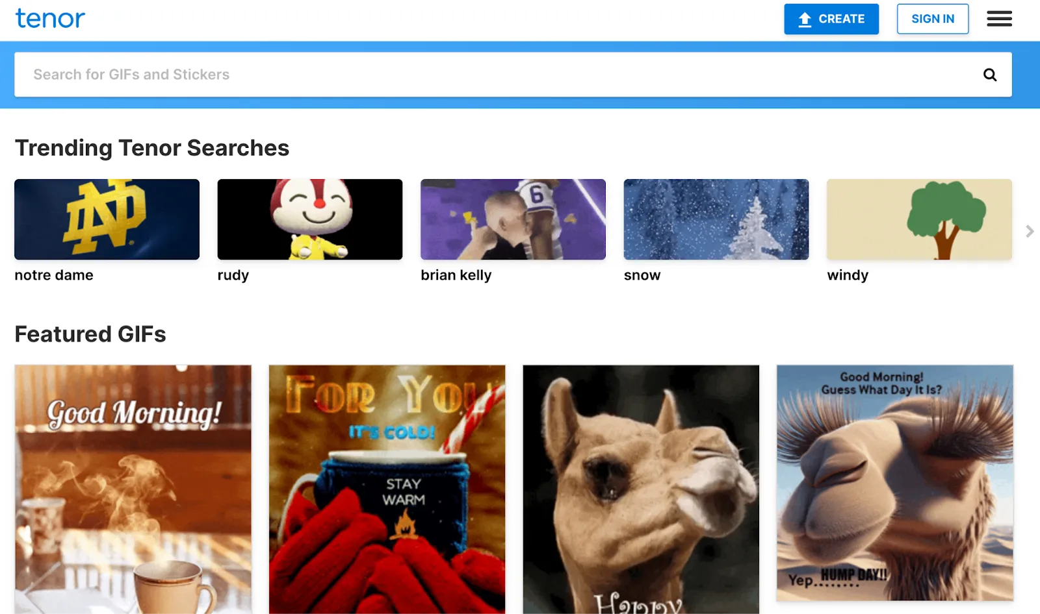This screenshot has height=614, width=1040.
Task: Open the snow trending thumbnail
Action: point(716,219)
